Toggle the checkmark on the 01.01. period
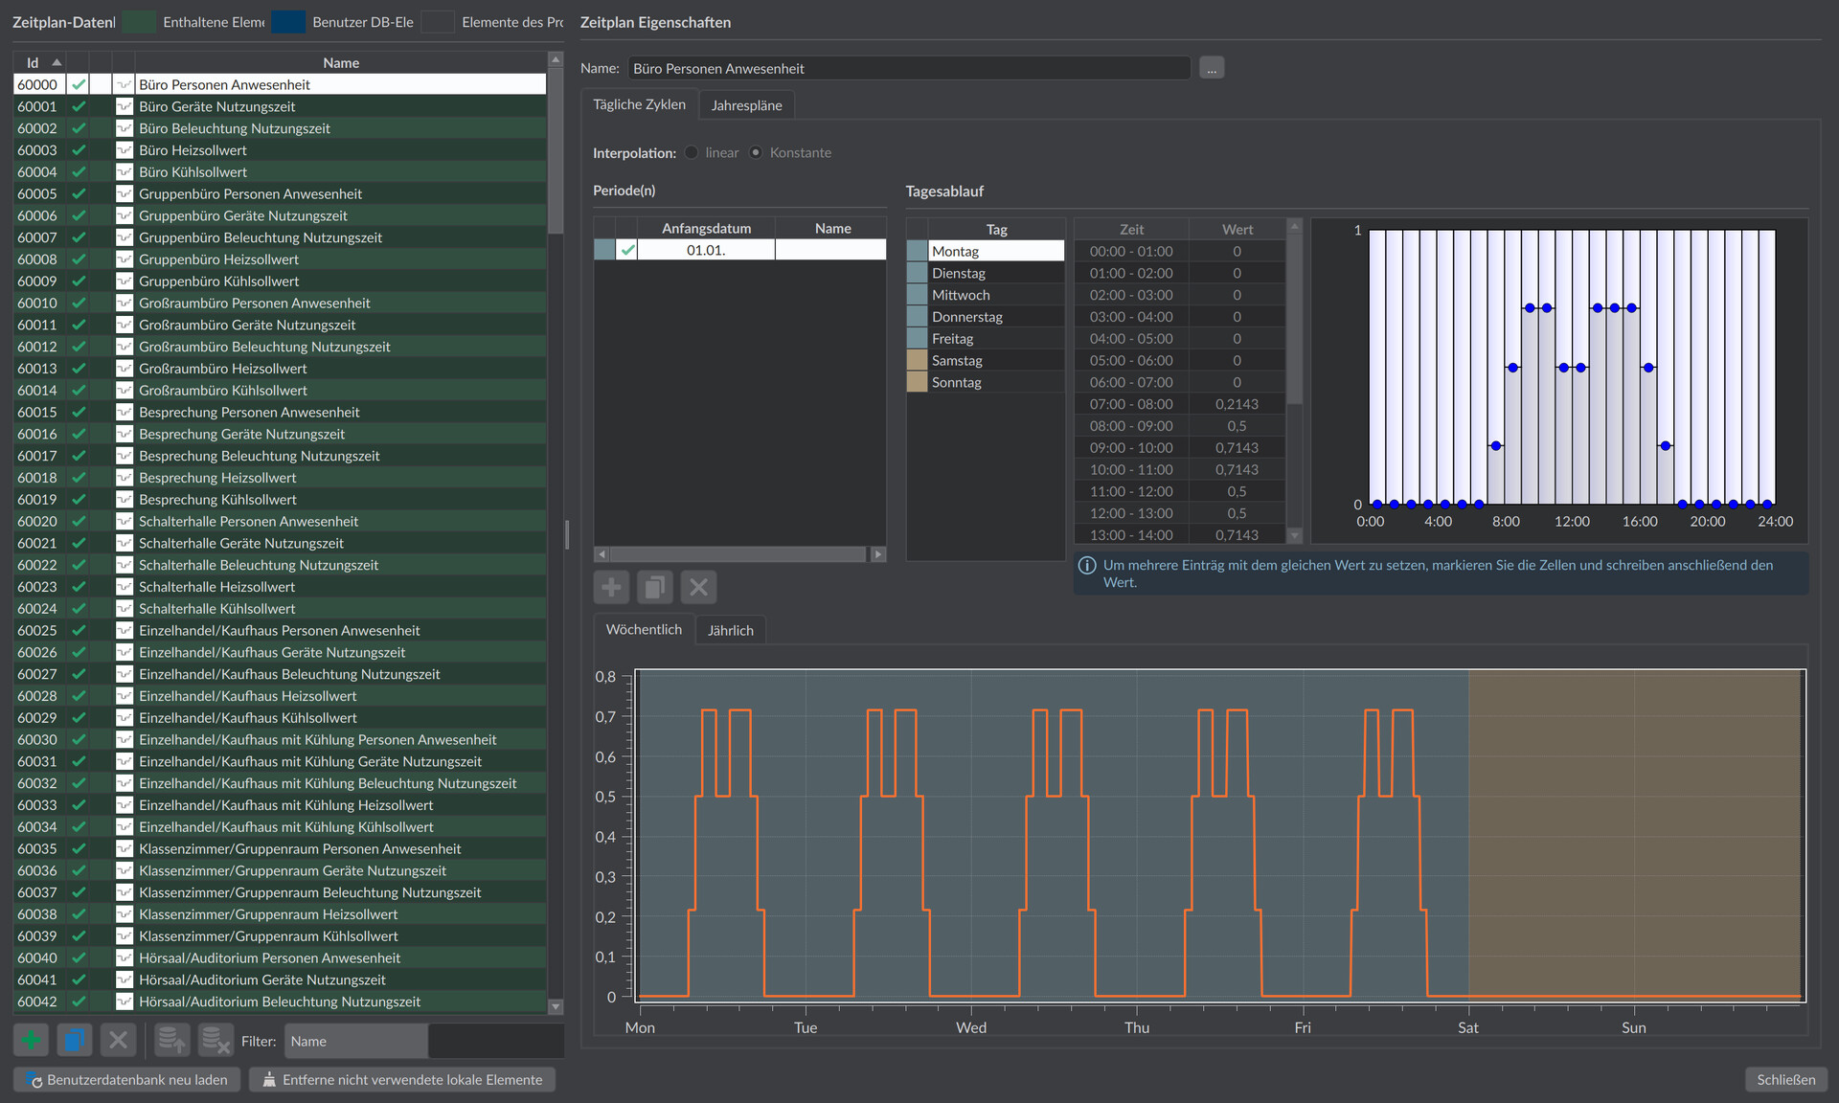This screenshot has height=1103, width=1839. point(627,250)
